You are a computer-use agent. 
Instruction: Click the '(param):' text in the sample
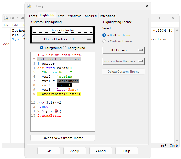(63, 68)
